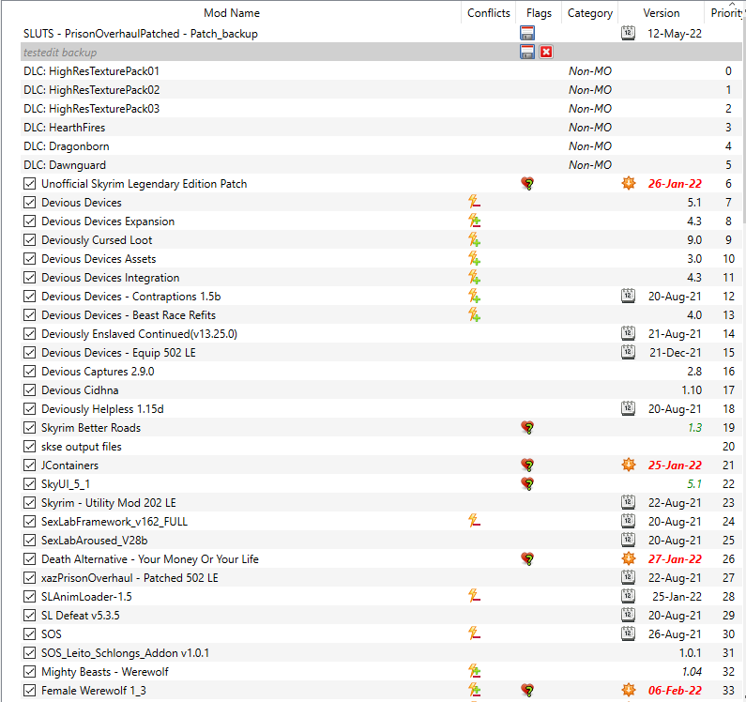Sort by the Category column header
This screenshot has width=746, height=702.
(x=590, y=13)
